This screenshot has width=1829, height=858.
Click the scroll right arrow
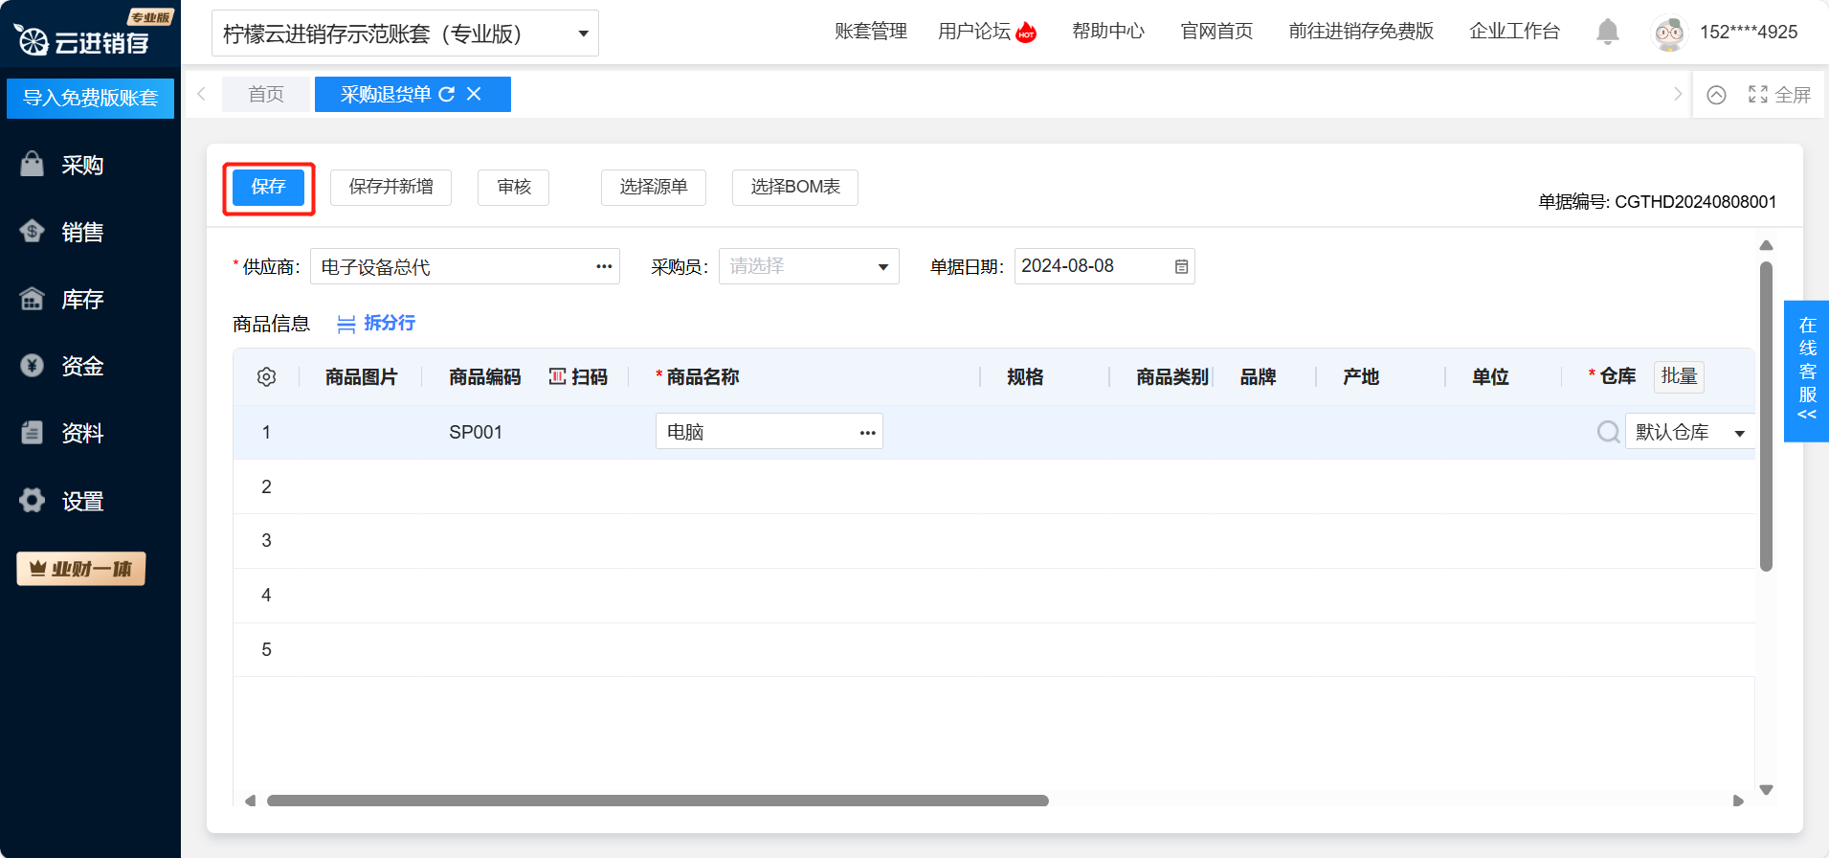click(1738, 801)
